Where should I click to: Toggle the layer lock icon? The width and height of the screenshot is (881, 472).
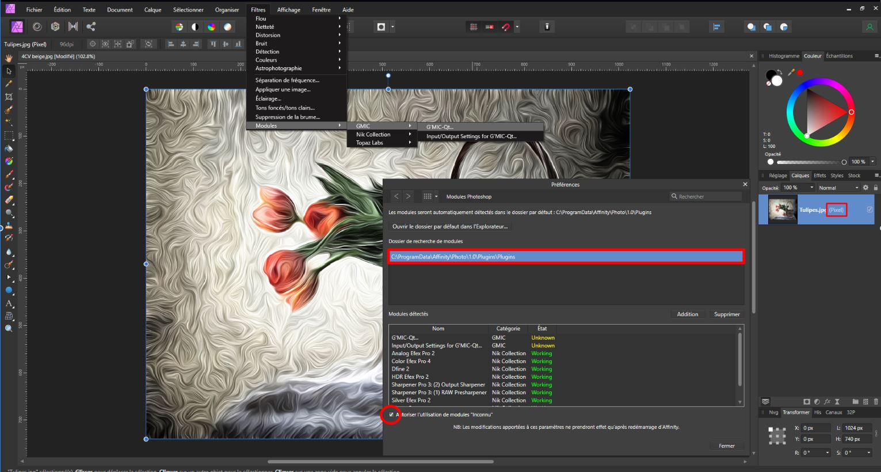(876, 188)
